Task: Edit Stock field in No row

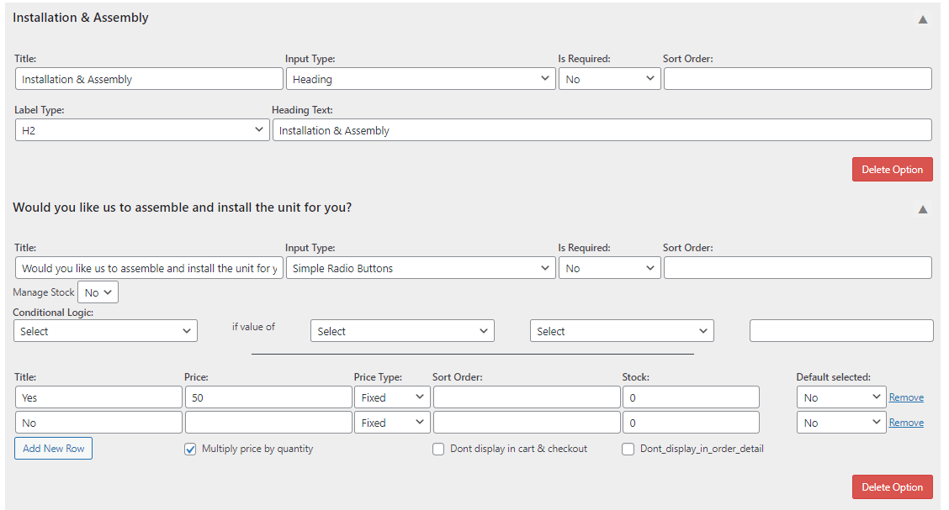Action: click(692, 423)
